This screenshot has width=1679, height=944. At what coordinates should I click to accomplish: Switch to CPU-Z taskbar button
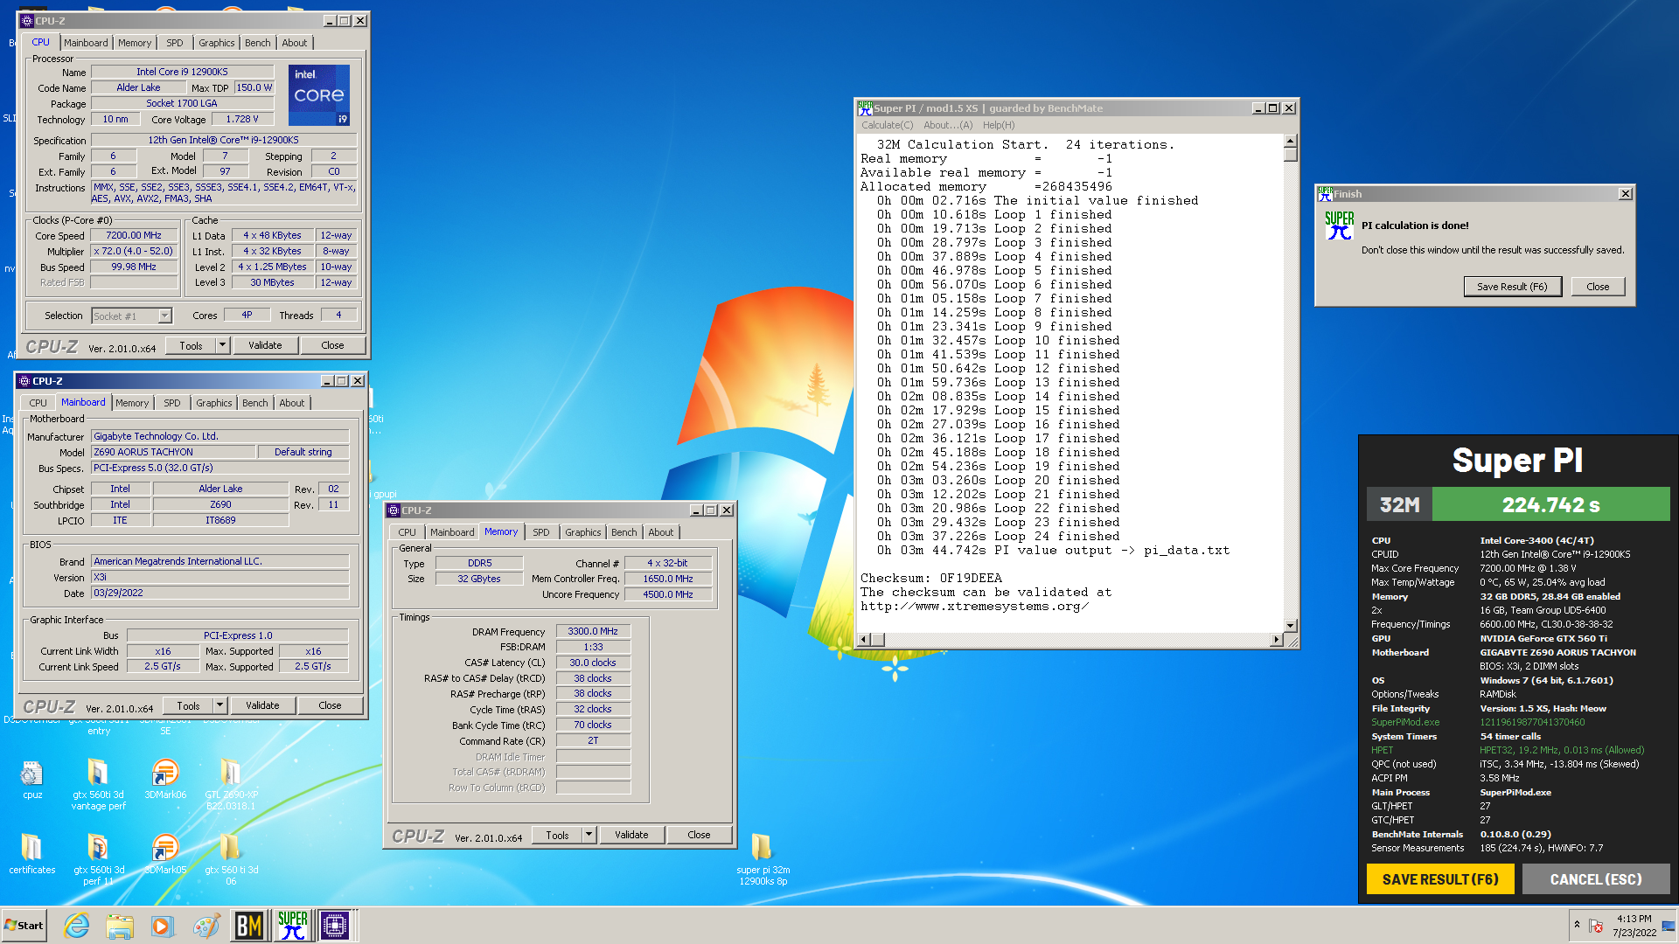click(x=335, y=926)
